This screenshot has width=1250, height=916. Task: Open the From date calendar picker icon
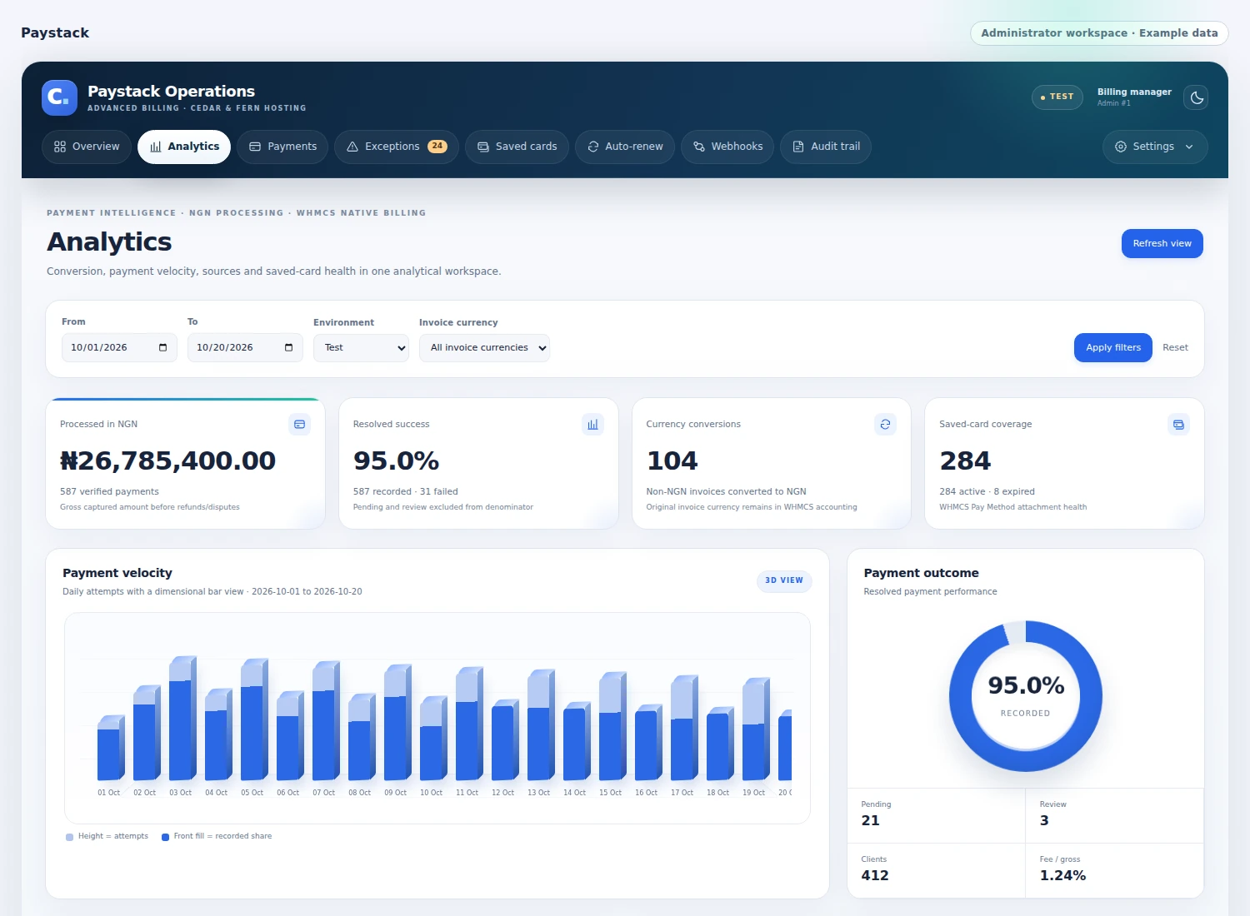[x=162, y=347]
